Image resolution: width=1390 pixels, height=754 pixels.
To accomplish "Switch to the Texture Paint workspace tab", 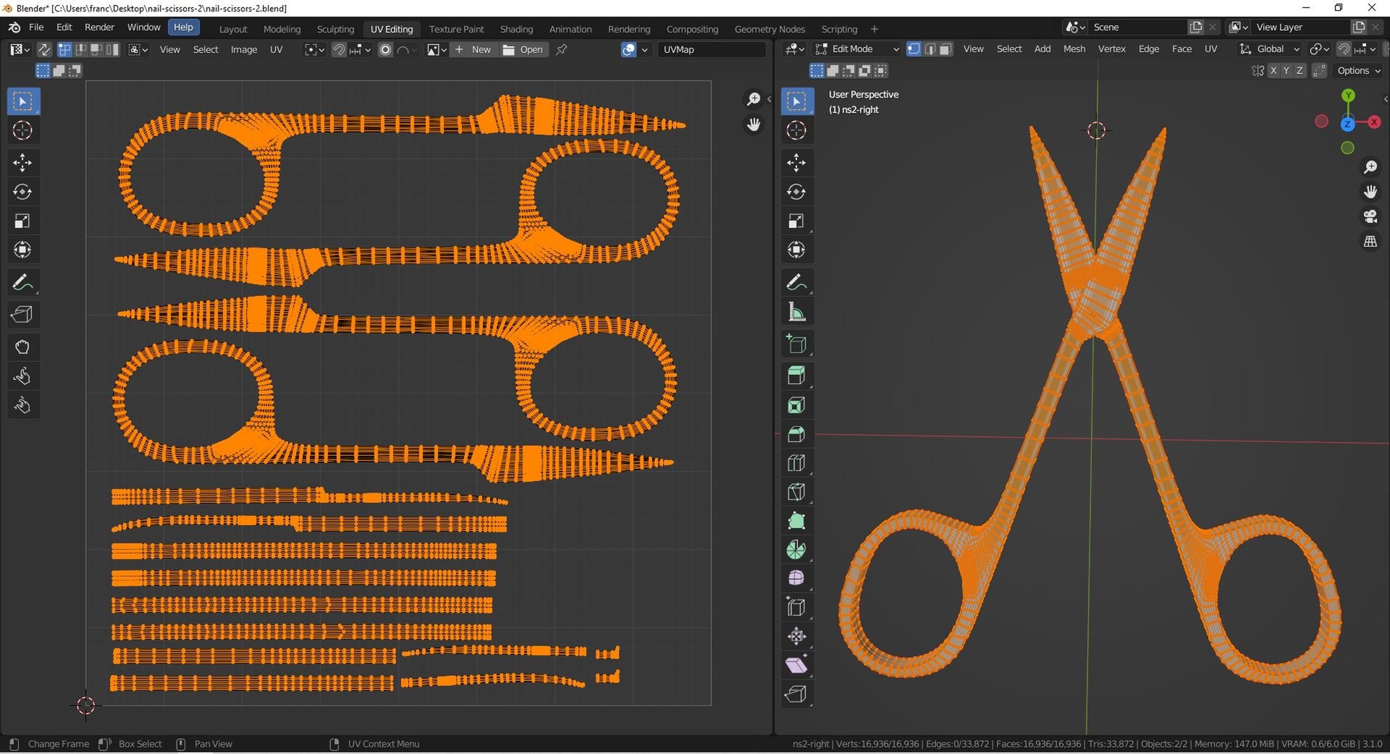I will pyautogui.click(x=456, y=29).
